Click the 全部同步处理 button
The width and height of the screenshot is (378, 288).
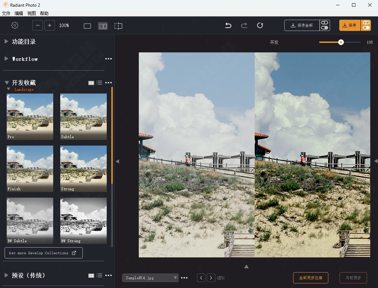coord(311,278)
